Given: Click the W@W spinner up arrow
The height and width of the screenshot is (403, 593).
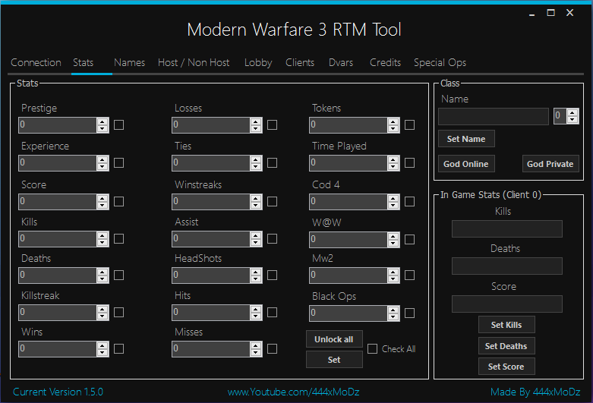Looking at the screenshot, I should [393, 236].
